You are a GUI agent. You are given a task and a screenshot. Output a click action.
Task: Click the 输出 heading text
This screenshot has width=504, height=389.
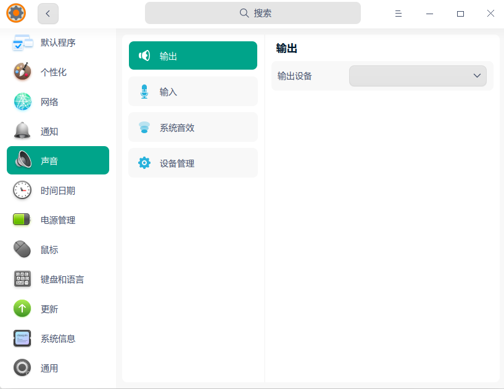coord(286,49)
